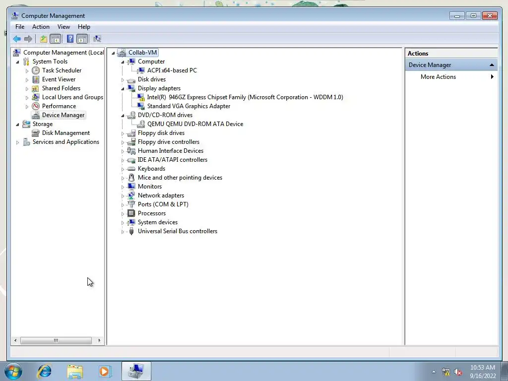This screenshot has width=508, height=381.
Task: Open Windows Media Player from the taskbar
Action: 105,372
